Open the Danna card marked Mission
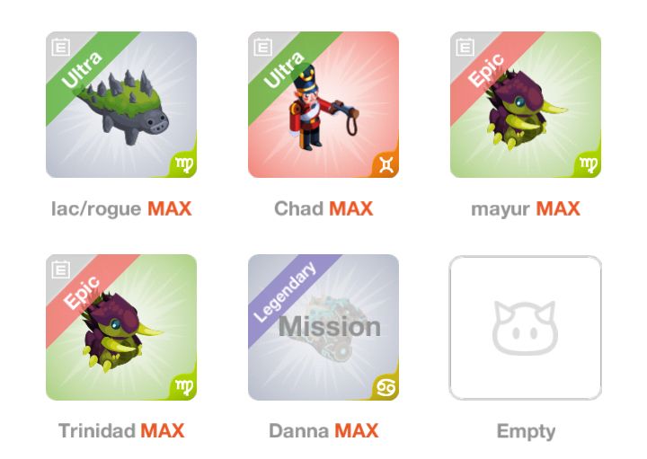Image resolution: width=647 pixels, height=459 pixels. [x=323, y=328]
